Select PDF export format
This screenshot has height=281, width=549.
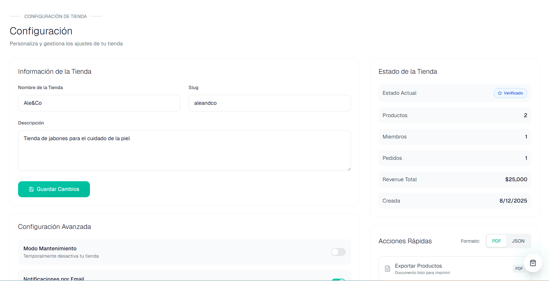coord(497,241)
